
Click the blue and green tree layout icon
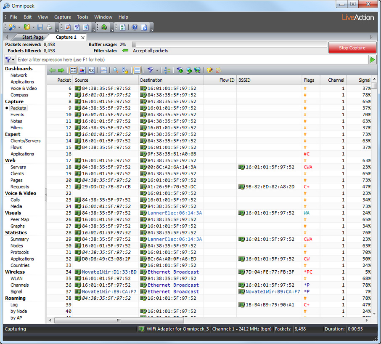(x=167, y=71)
